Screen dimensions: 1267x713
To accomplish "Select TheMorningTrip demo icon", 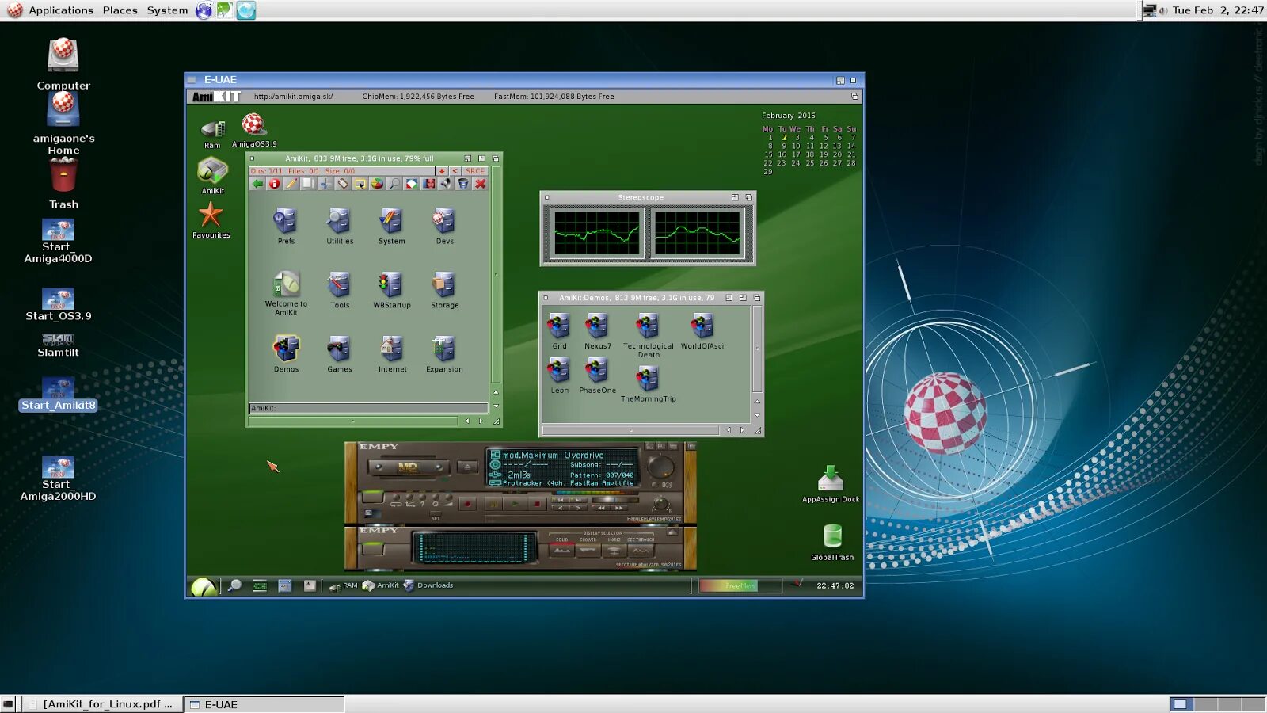I will [648, 383].
